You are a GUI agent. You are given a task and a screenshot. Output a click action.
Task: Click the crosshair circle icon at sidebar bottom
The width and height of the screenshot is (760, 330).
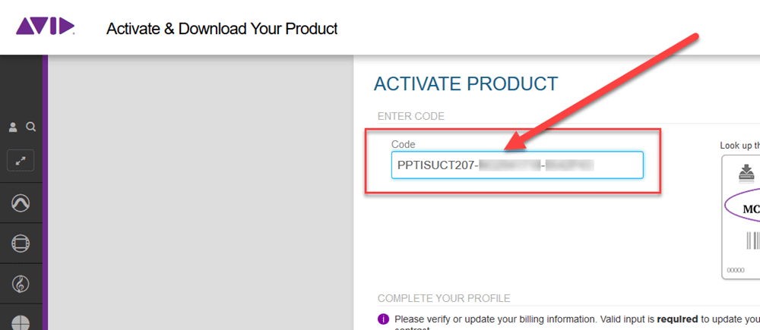click(x=21, y=322)
